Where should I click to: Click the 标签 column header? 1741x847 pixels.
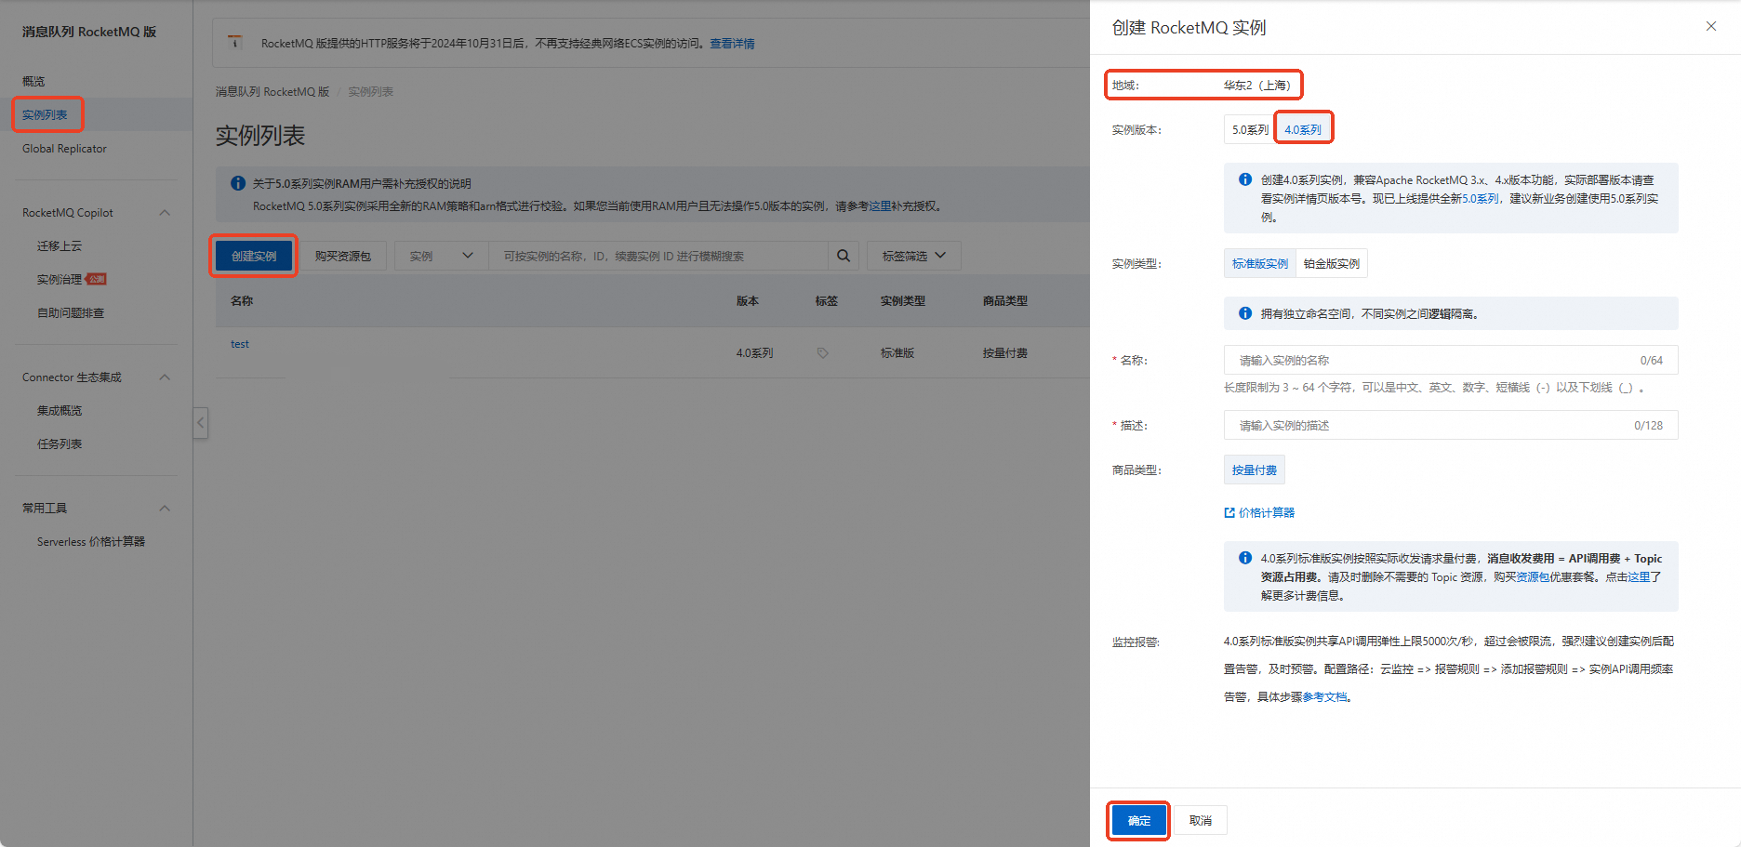click(x=827, y=300)
